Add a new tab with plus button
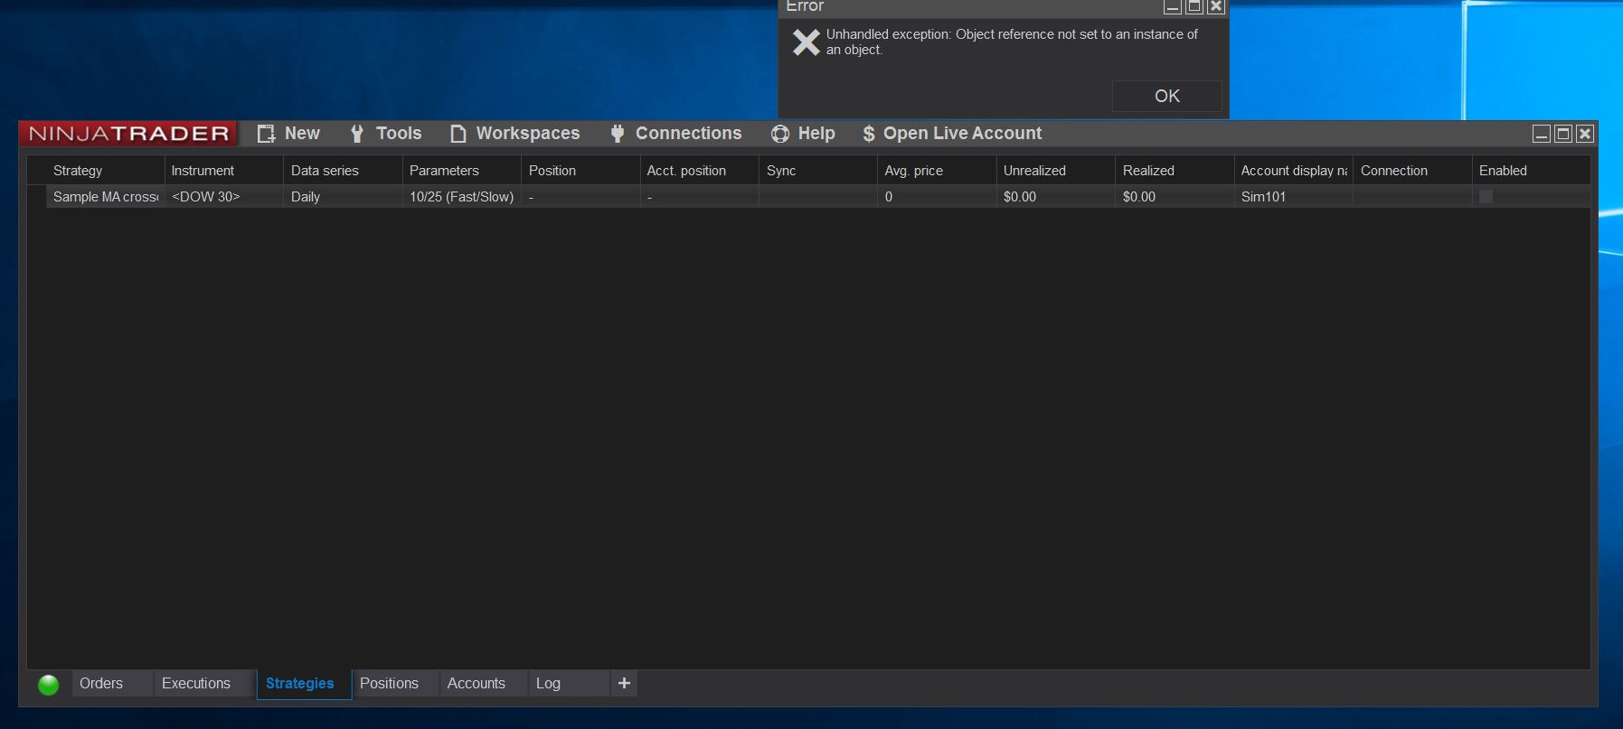1623x729 pixels. 624,683
